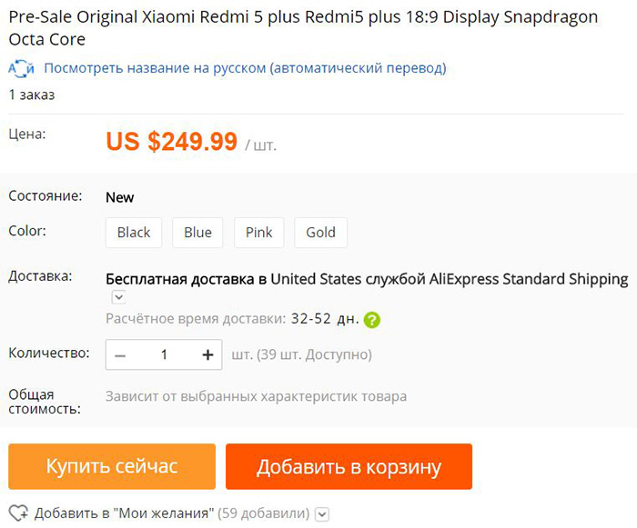Click the US $249.99 price
Image resolution: width=637 pixels, height=528 pixels.
pos(172,142)
